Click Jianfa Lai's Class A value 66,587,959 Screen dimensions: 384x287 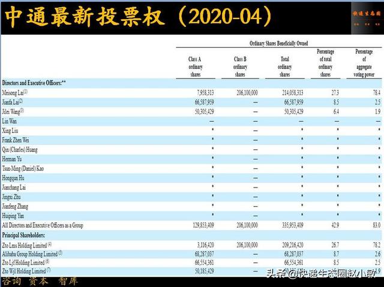pyautogui.click(x=204, y=102)
